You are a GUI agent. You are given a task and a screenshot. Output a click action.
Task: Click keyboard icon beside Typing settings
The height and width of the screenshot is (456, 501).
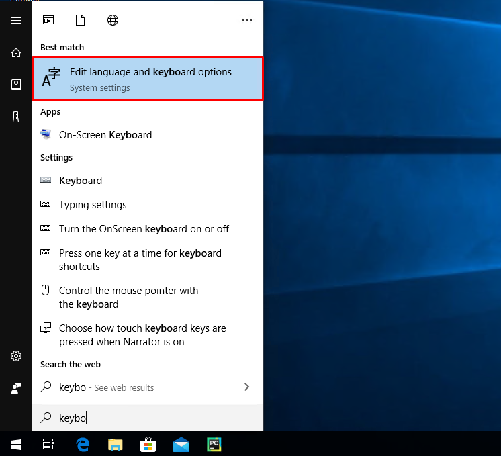(x=46, y=204)
